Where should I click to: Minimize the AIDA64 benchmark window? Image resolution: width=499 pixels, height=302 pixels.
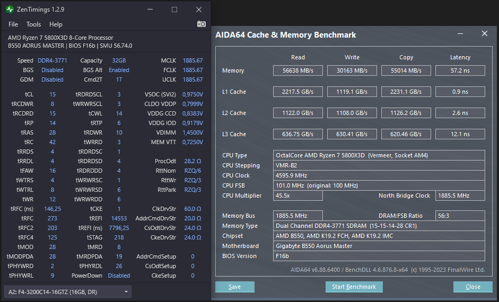tap(460, 34)
